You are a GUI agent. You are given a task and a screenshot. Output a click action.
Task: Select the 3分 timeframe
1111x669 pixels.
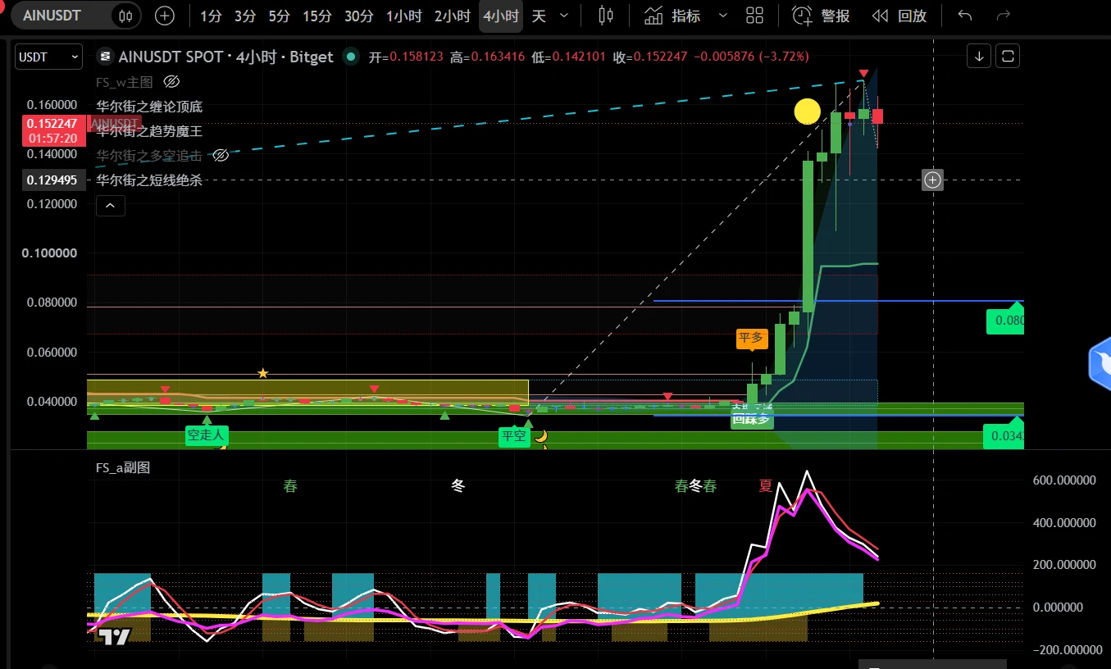point(244,16)
